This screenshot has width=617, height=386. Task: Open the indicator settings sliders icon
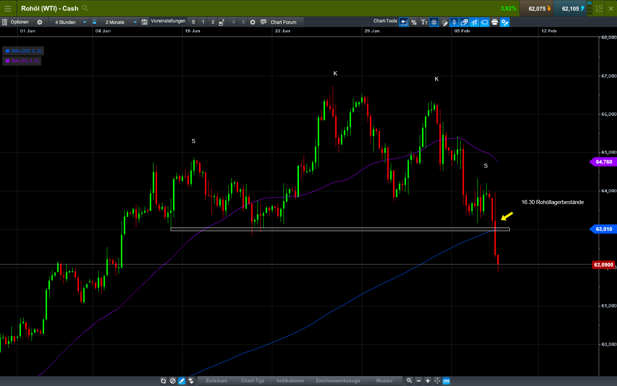click(474, 22)
